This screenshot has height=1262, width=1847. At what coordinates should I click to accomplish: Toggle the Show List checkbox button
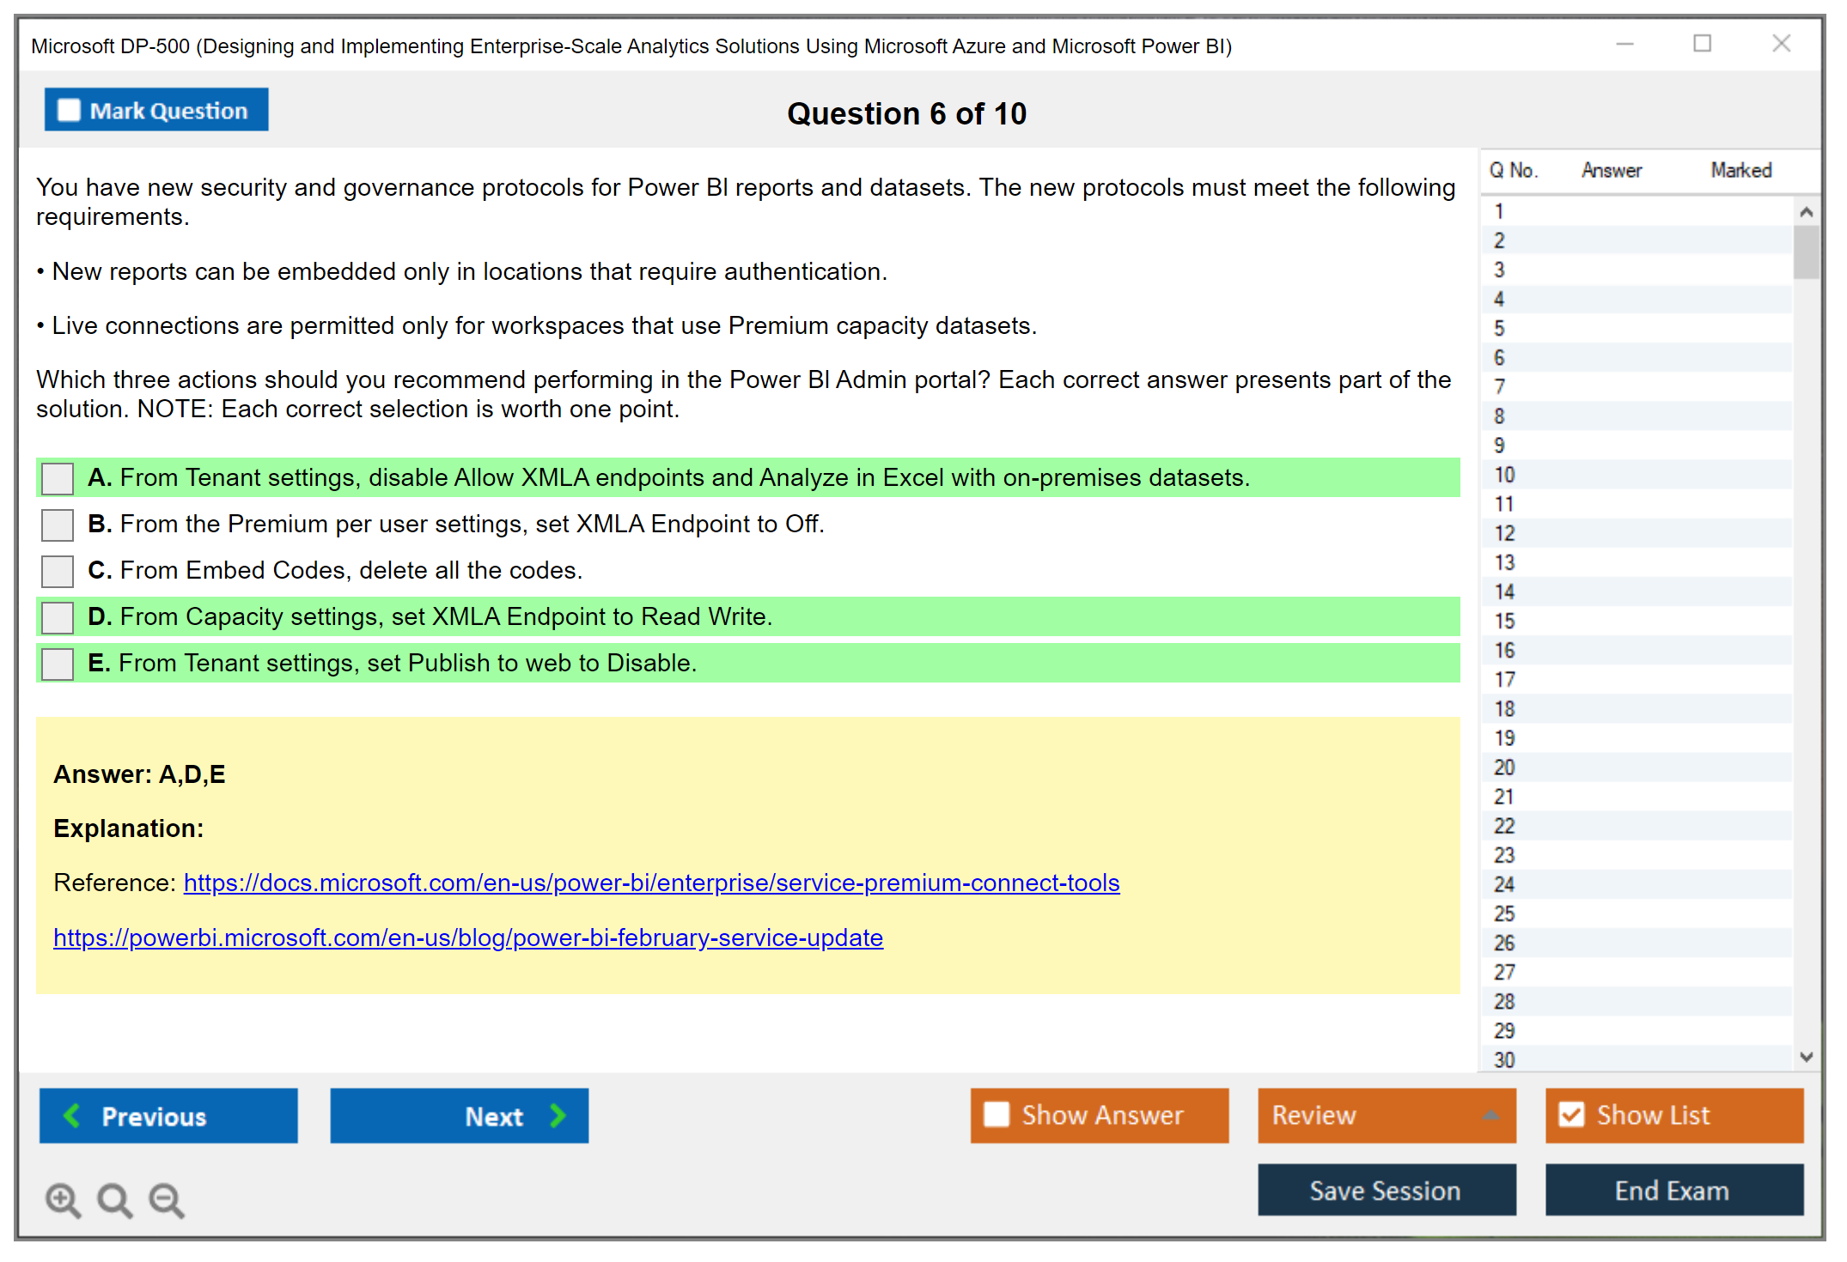pyautogui.click(x=1572, y=1115)
